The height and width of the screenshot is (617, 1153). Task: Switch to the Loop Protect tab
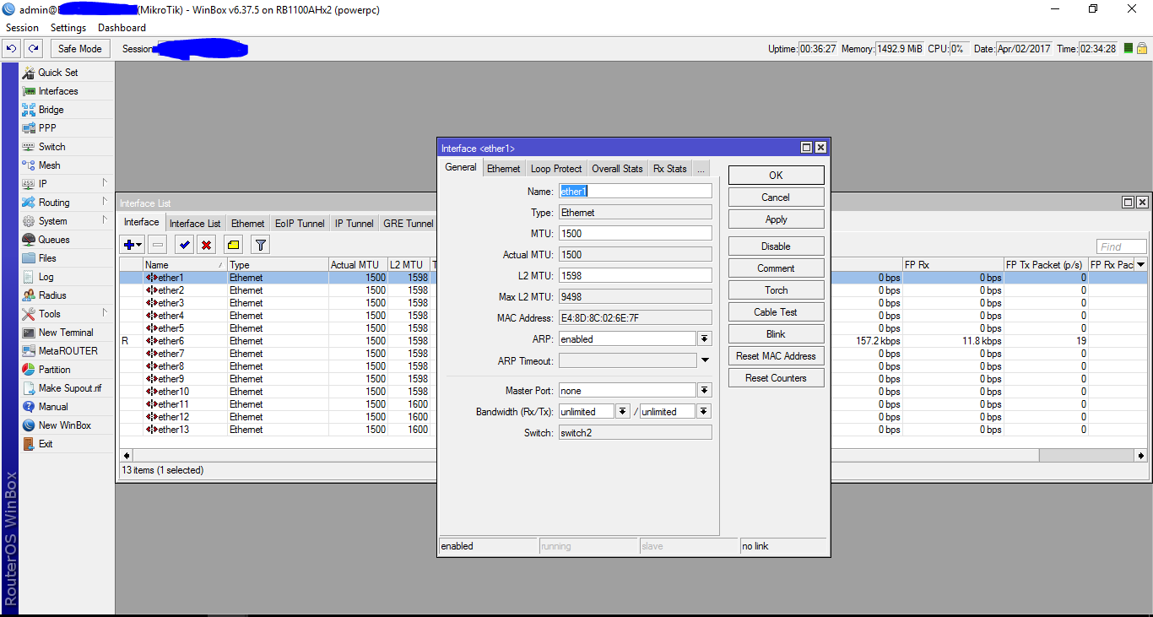click(x=556, y=169)
